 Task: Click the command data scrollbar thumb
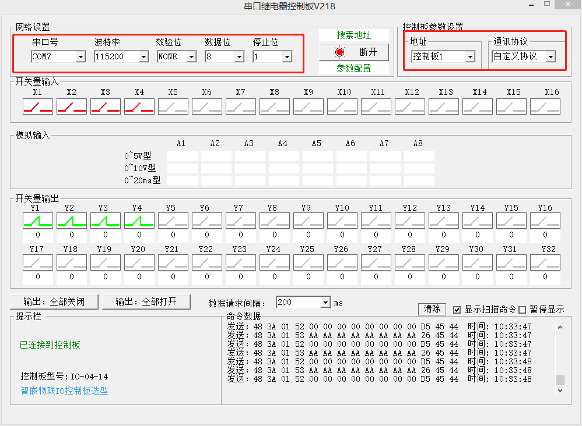[x=560, y=380]
